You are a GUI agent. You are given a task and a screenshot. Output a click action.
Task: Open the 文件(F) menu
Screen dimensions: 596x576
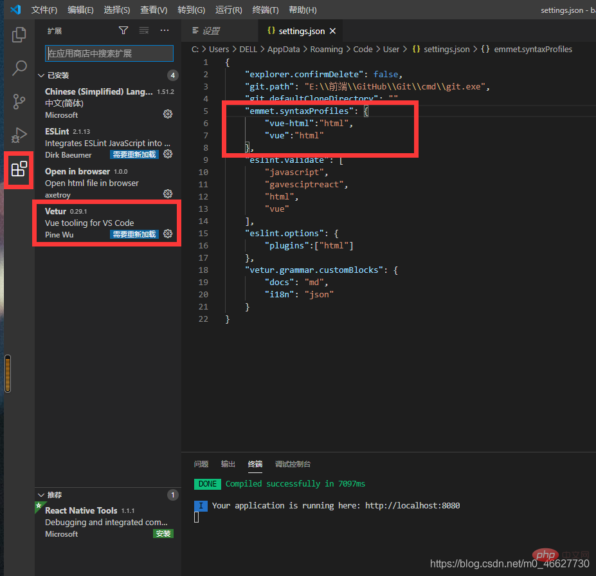[44, 10]
